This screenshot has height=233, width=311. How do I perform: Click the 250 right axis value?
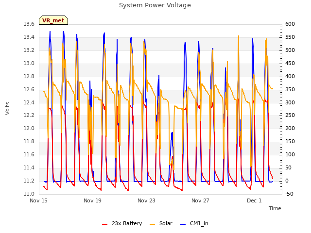click(x=290, y=116)
